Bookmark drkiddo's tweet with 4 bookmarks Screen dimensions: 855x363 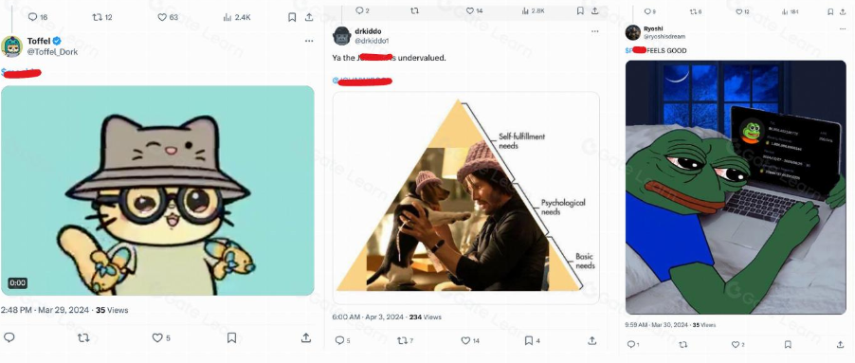pyautogui.click(x=532, y=340)
